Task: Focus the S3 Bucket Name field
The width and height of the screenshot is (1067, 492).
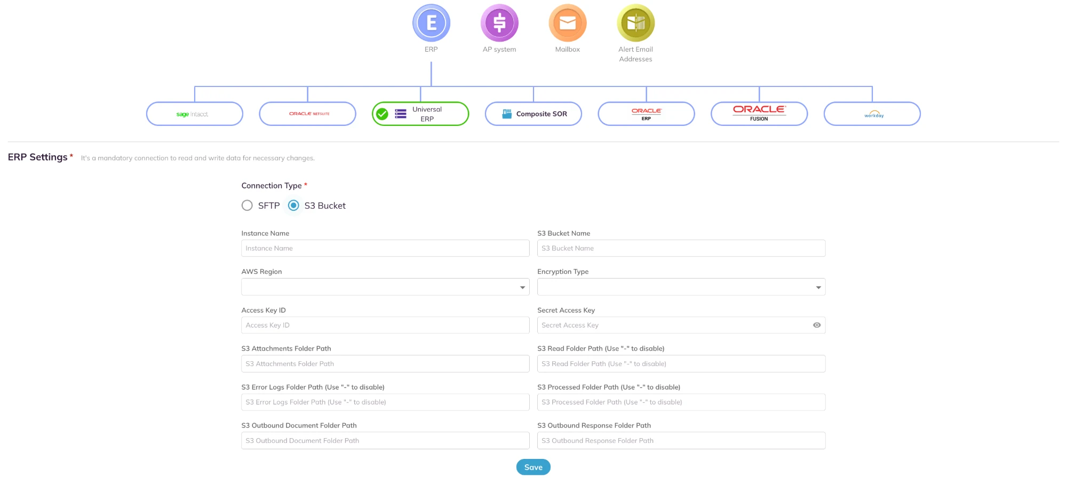Action: (x=681, y=248)
